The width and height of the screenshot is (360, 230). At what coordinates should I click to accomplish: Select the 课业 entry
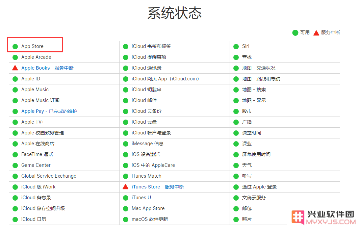tap(247, 144)
